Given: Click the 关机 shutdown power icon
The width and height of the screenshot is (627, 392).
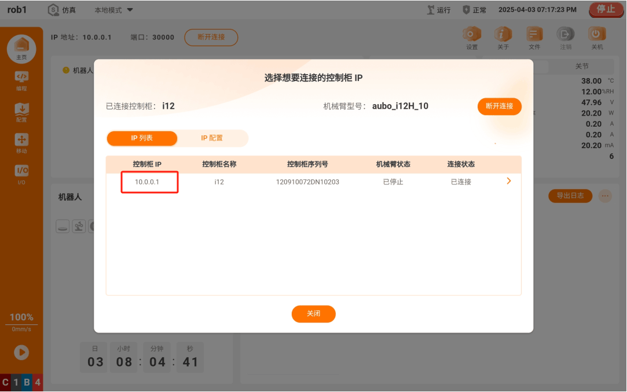Looking at the screenshot, I should (597, 38).
